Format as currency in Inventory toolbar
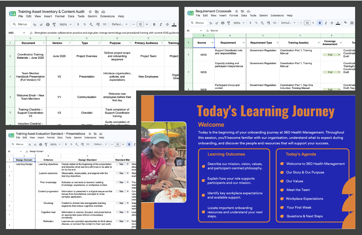 point(78,24)
